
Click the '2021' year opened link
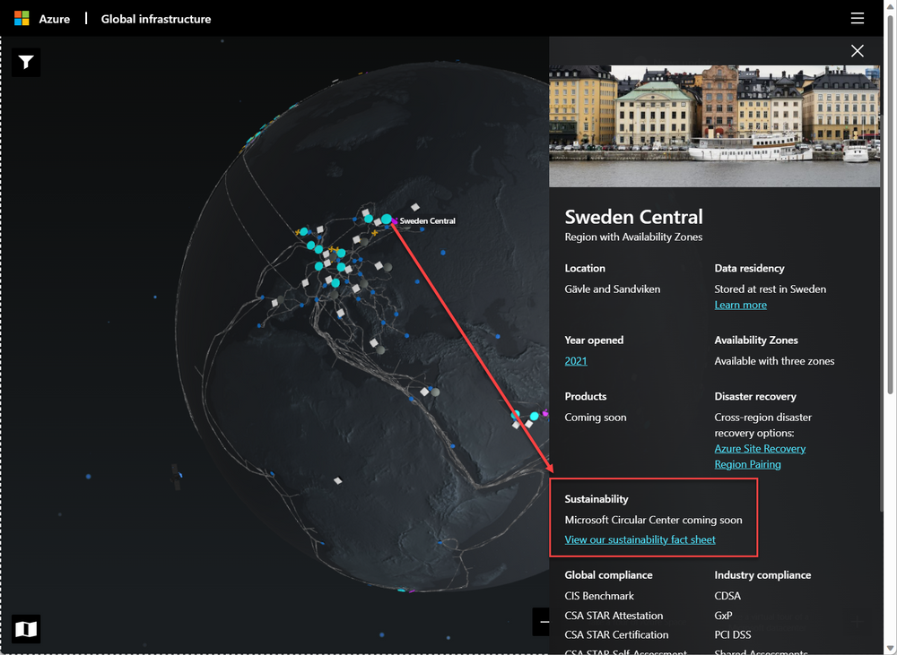tap(575, 360)
